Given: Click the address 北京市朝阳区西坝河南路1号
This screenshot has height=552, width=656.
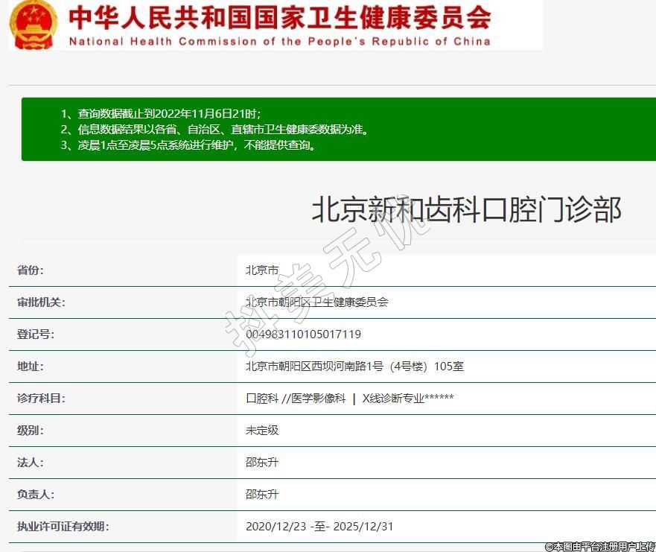Looking at the screenshot, I should [x=354, y=367].
